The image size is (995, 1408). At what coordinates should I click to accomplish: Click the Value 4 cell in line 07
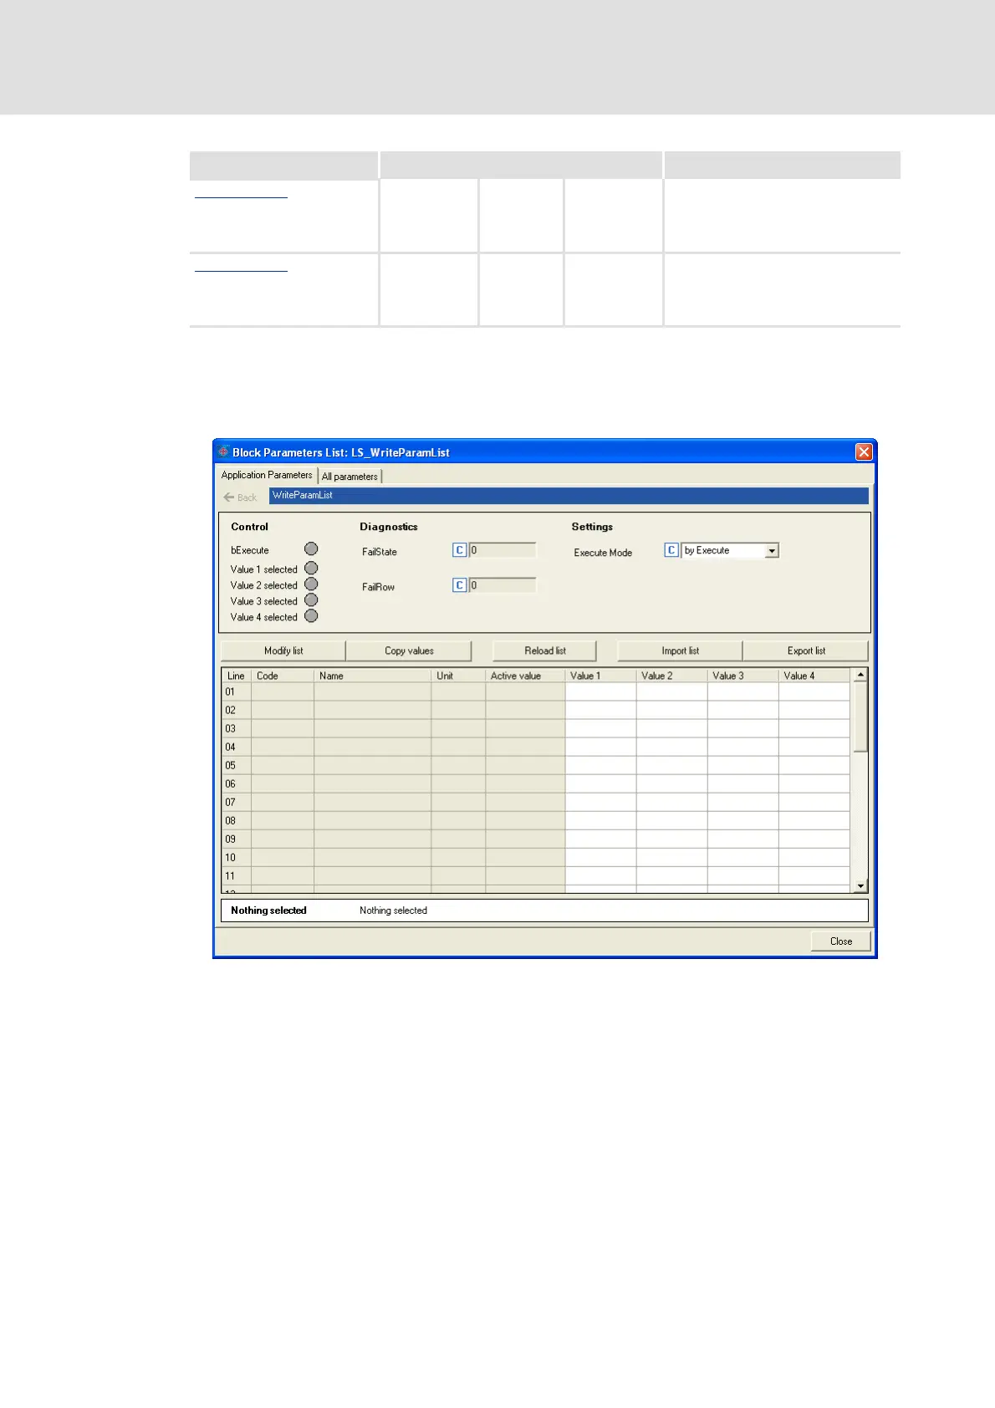[814, 803]
